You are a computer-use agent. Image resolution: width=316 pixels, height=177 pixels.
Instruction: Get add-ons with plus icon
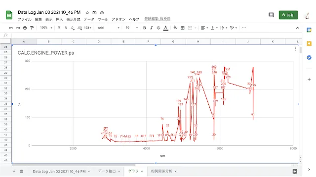(309, 80)
